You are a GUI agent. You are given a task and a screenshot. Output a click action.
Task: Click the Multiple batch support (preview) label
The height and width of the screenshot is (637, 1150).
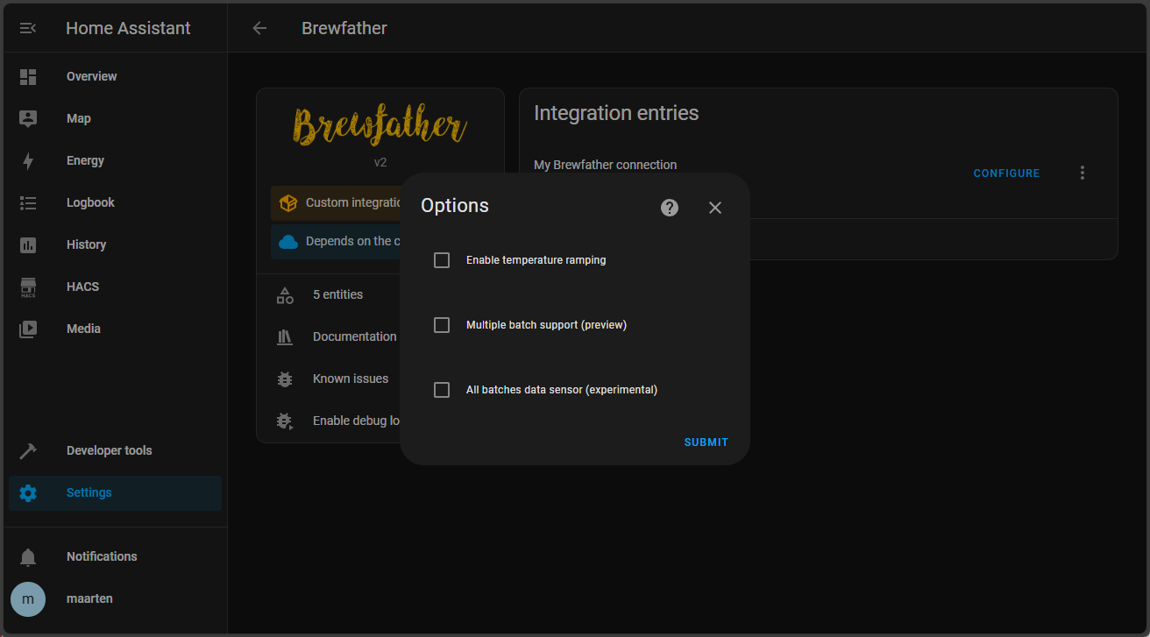pyautogui.click(x=546, y=325)
